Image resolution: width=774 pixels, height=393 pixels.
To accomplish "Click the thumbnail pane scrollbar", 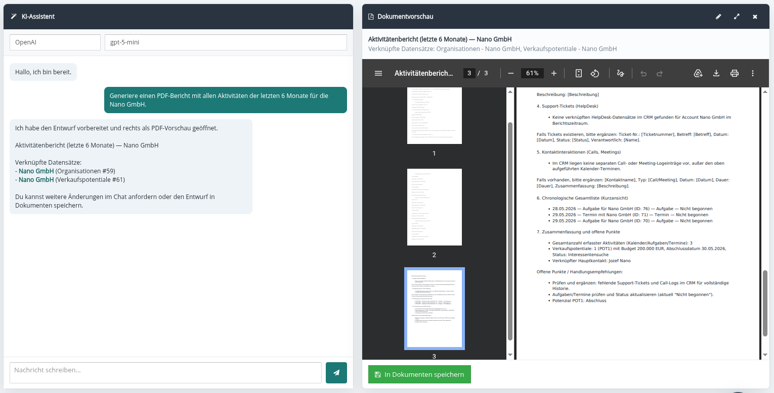I will tap(510, 231).
